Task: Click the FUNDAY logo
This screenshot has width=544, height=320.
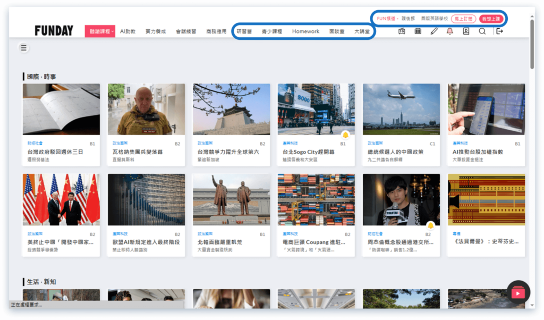Action: pyautogui.click(x=54, y=31)
